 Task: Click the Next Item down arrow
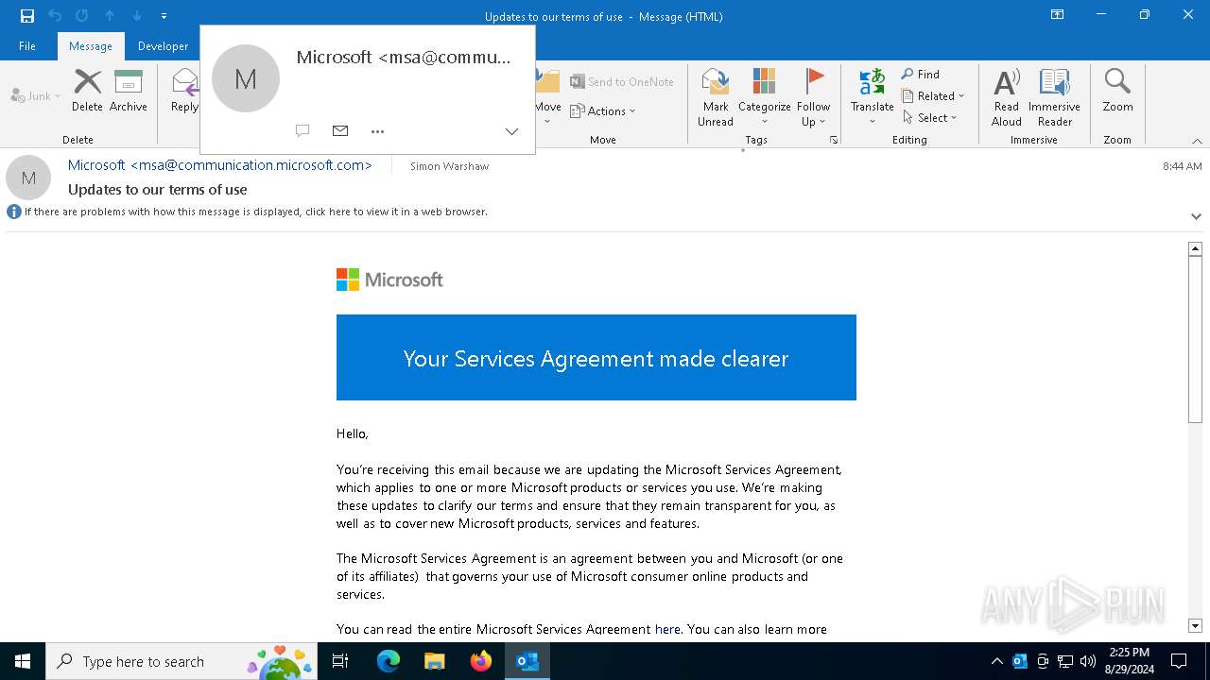(137, 16)
